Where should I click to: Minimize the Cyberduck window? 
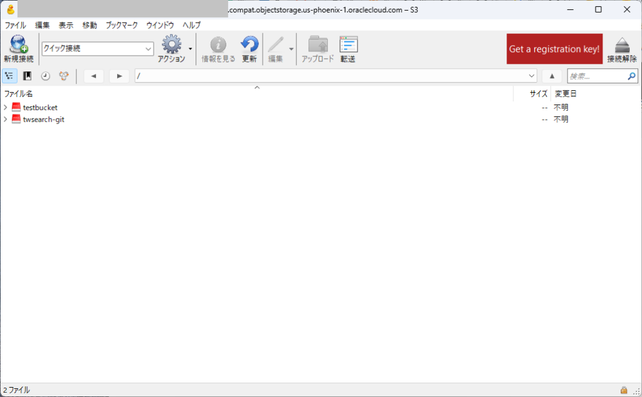tap(570, 9)
